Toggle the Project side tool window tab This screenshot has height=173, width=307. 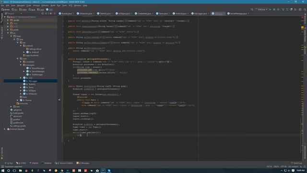coord(2,18)
